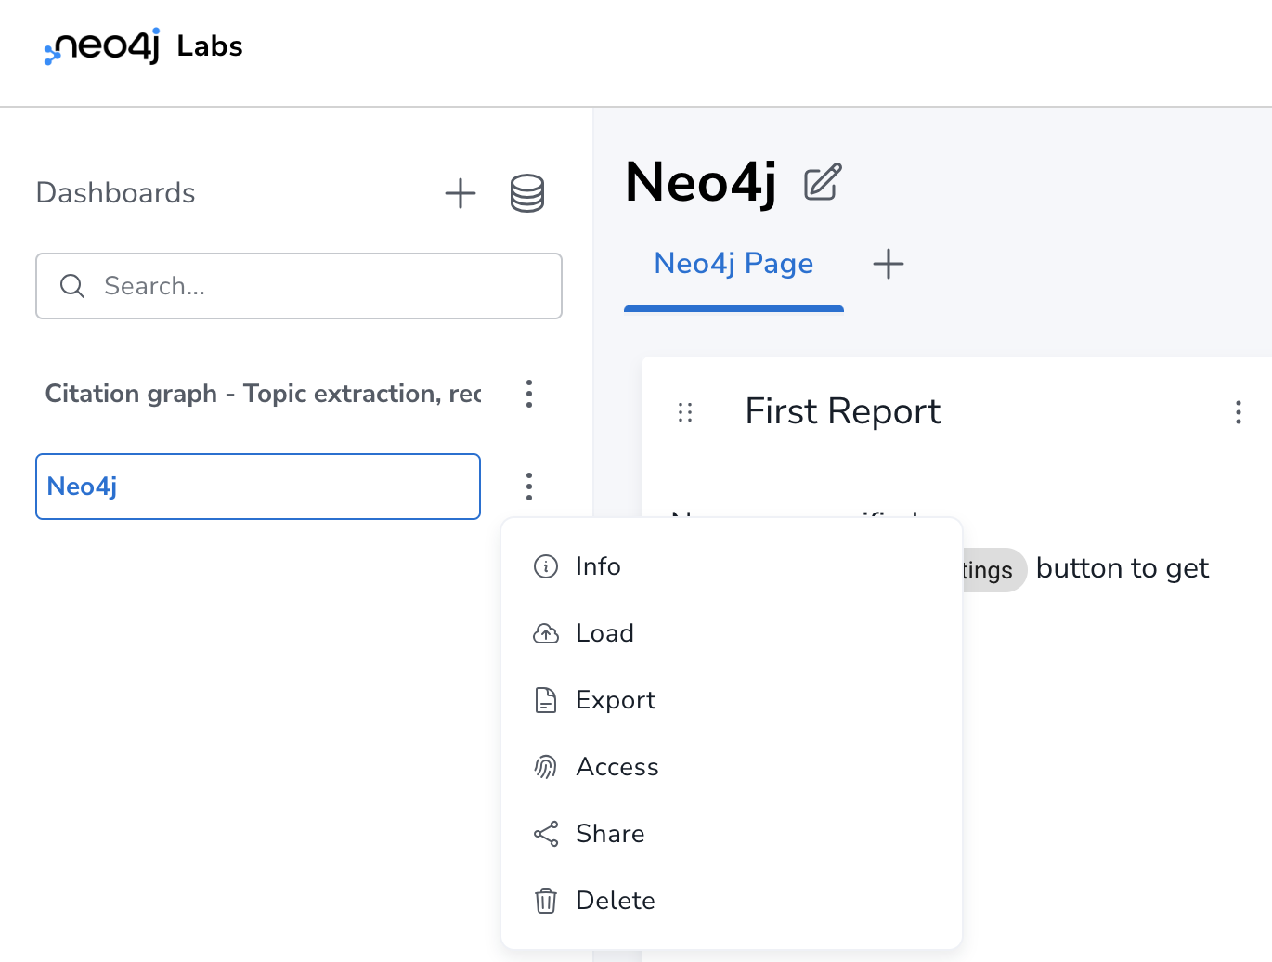
Task: Choose Info from the context menu
Action: point(732,566)
